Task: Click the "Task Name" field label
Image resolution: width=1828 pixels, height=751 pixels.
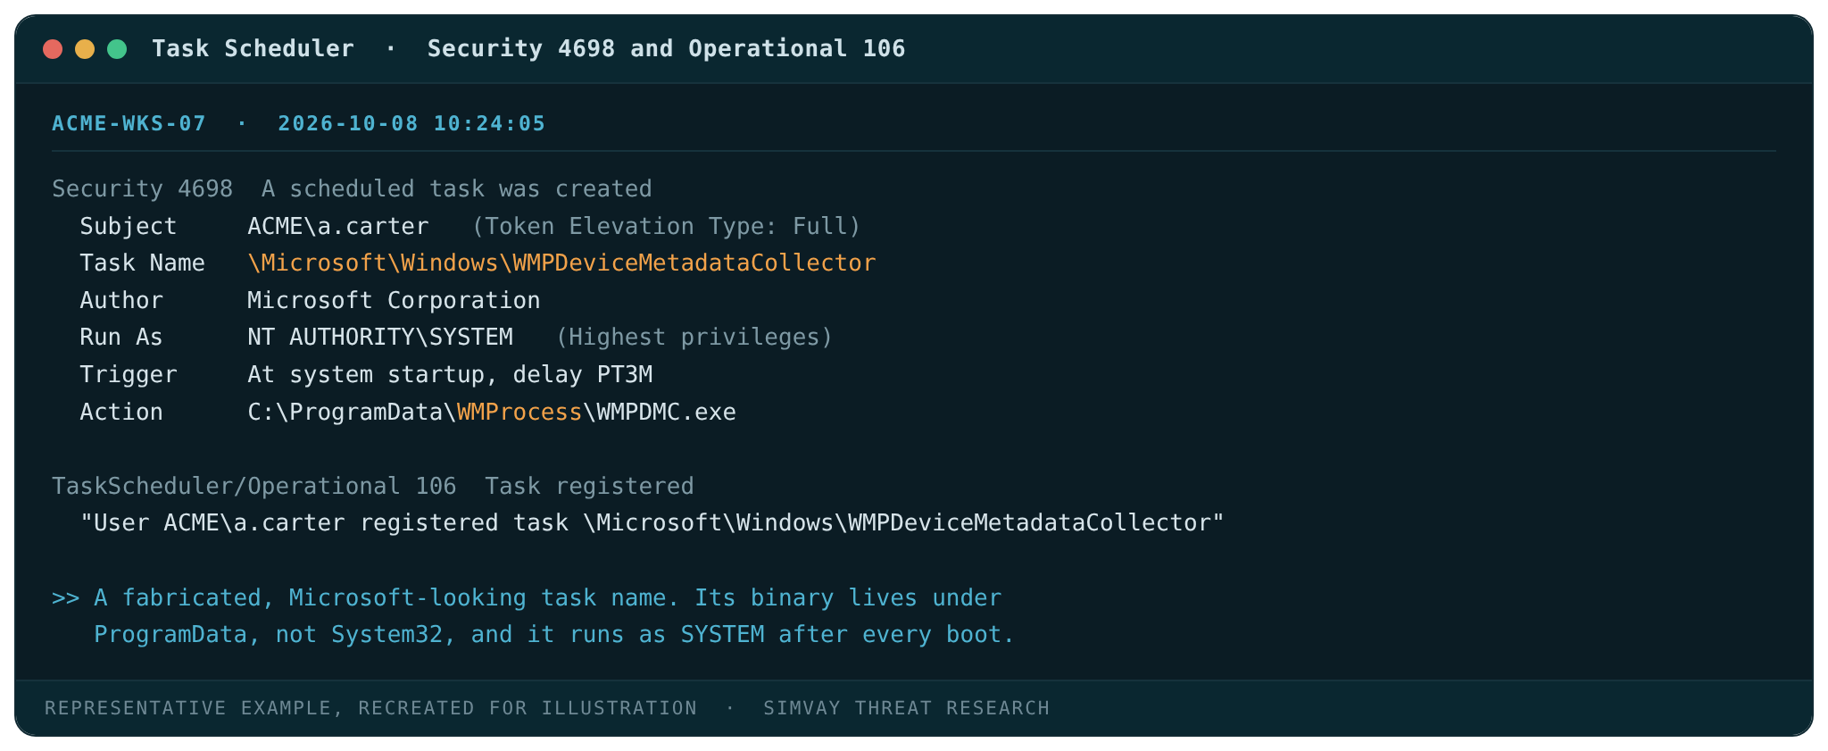Action: (x=142, y=263)
